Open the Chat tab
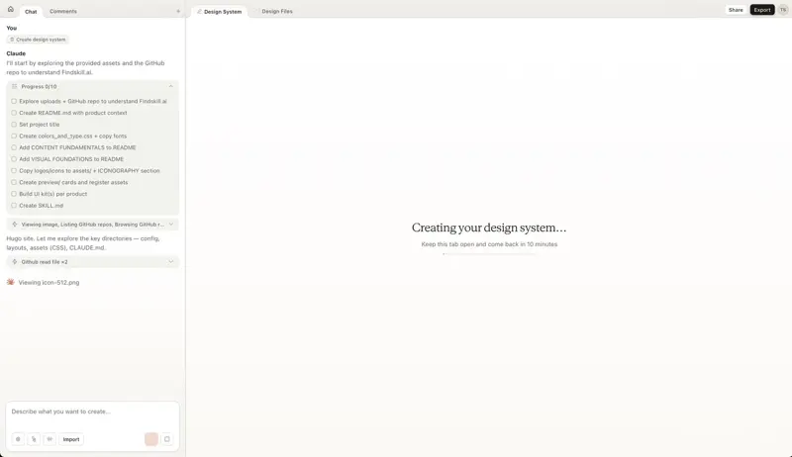This screenshot has width=792, height=457. pyautogui.click(x=31, y=11)
